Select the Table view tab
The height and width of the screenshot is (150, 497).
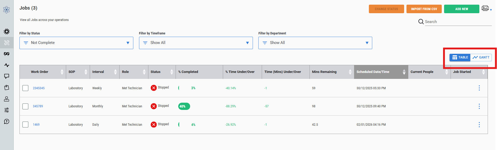tap(460, 57)
